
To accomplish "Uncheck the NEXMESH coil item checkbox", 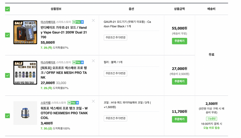I will click(7, 116).
